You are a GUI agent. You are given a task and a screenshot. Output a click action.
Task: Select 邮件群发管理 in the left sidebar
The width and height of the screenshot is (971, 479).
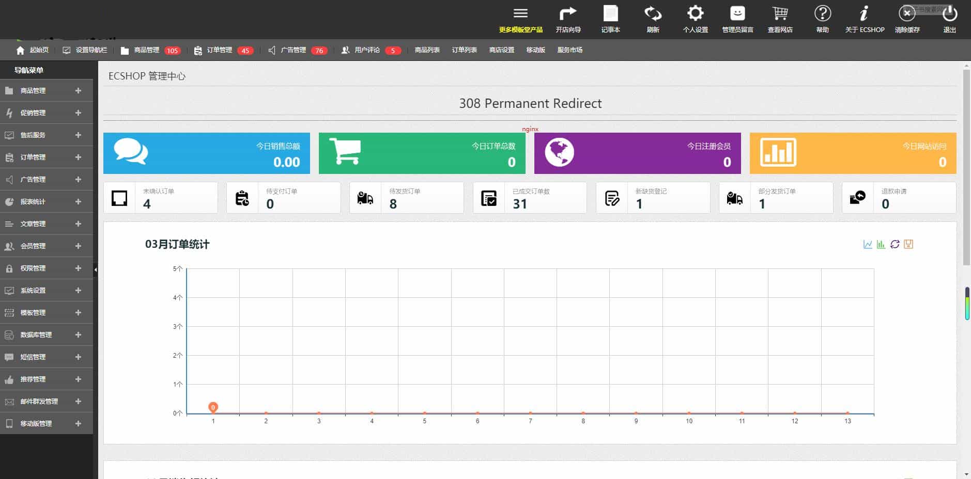(x=47, y=402)
